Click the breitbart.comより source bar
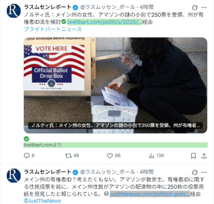The height and width of the screenshot is (204, 214). (116, 145)
